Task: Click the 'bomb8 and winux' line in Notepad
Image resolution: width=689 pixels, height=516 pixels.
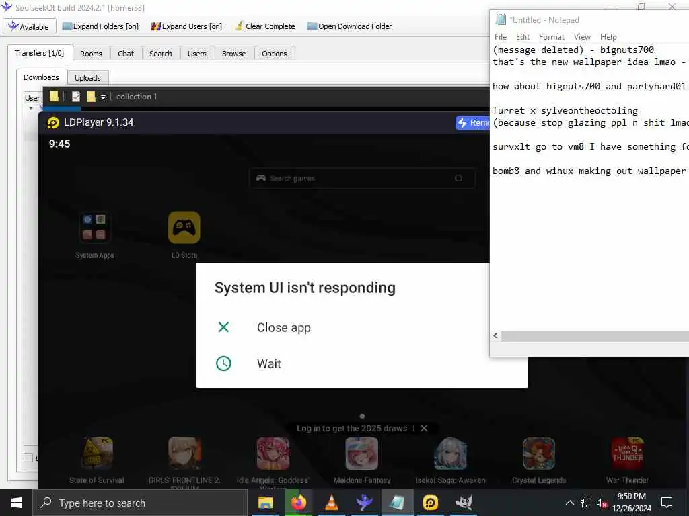Action: [x=589, y=171]
